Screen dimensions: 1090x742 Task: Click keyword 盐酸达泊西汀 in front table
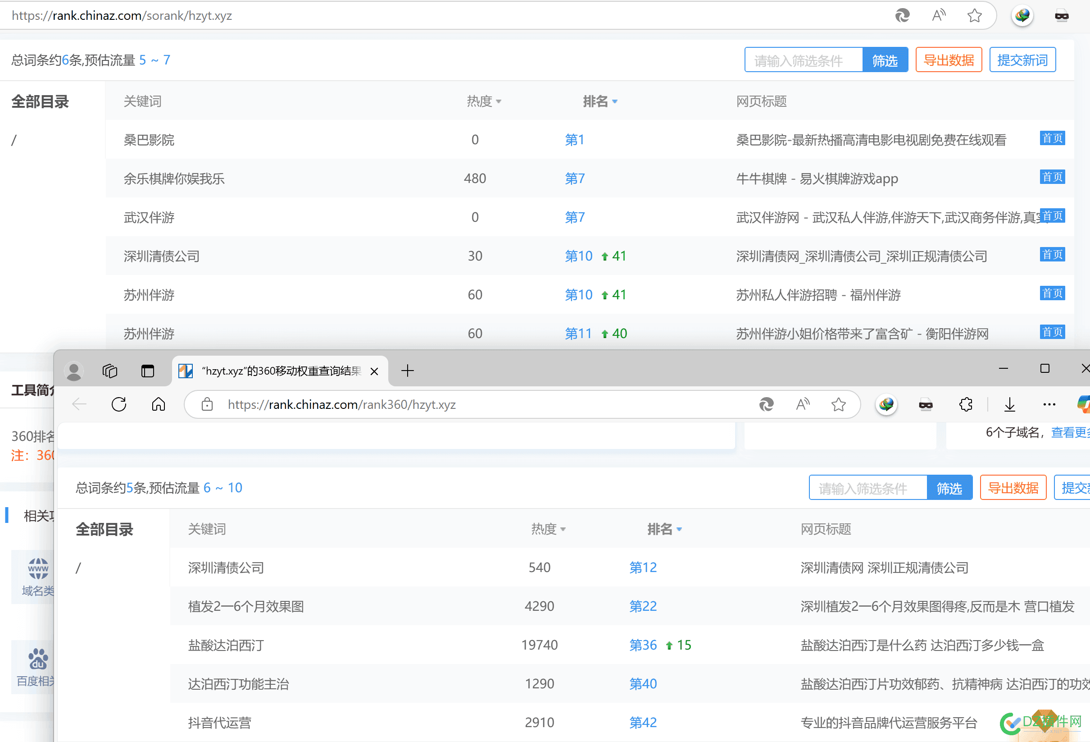[226, 646]
